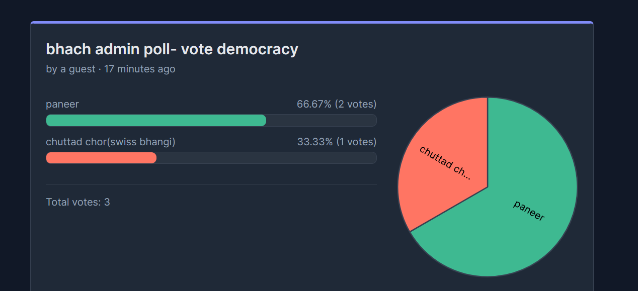Click the truncated label inside the red pie slice
The height and width of the screenshot is (291, 638).
(x=445, y=163)
